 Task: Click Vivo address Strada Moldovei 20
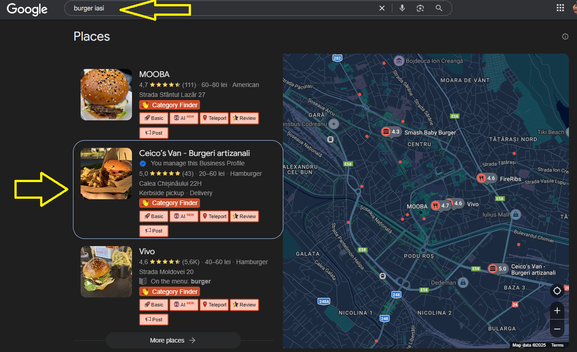tap(166, 272)
